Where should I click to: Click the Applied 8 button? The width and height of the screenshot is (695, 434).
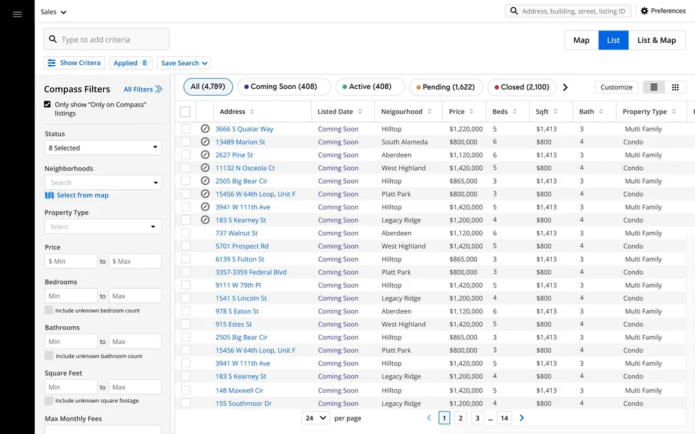(131, 63)
